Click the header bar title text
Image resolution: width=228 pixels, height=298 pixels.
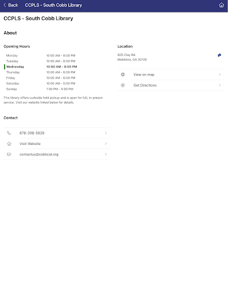[54, 5]
